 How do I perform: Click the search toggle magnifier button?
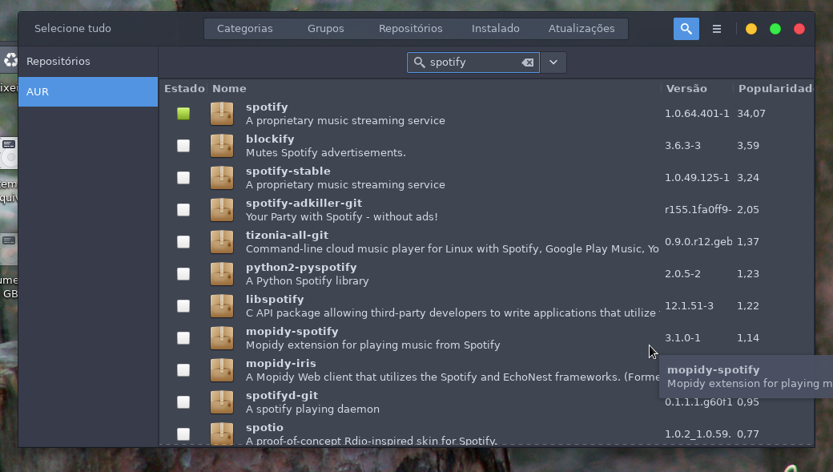click(686, 29)
